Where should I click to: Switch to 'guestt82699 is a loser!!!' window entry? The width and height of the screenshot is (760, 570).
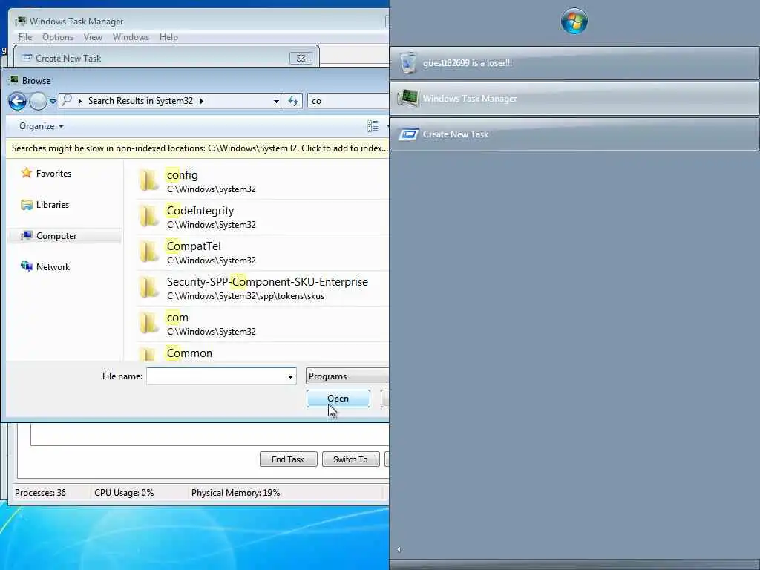point(574,63)
